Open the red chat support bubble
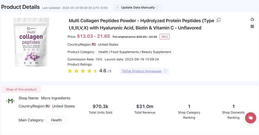Image resolution: width=259 pixels, height=135 pixels. (x=250, y=118)
